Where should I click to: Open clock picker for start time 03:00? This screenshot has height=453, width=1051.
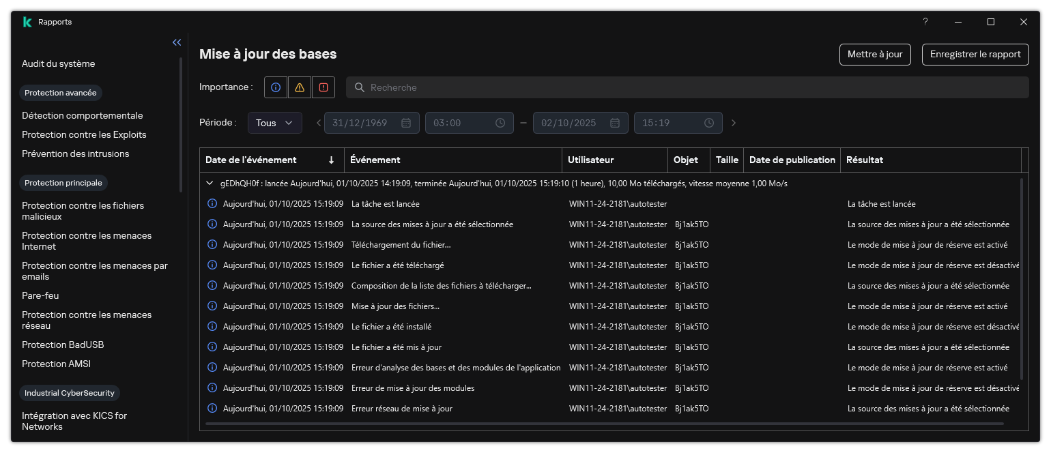pyautogui.click(x=500, y=123)
